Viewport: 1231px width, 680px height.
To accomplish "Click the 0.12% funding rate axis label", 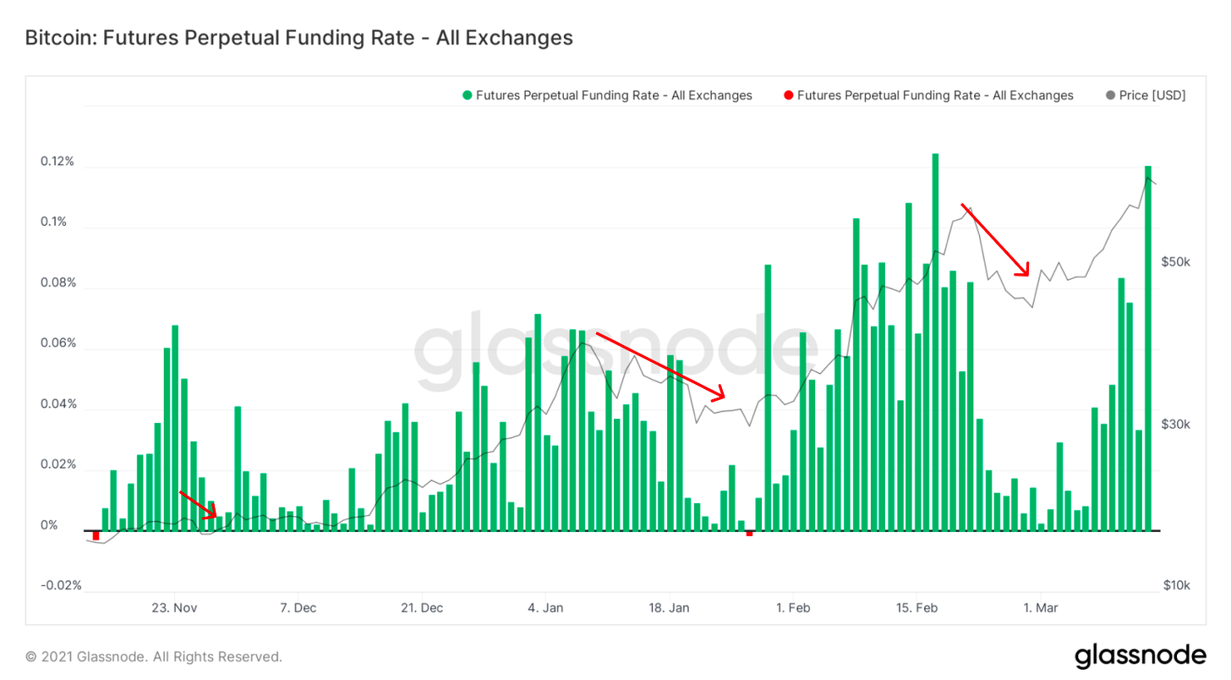I will [58, 162].
